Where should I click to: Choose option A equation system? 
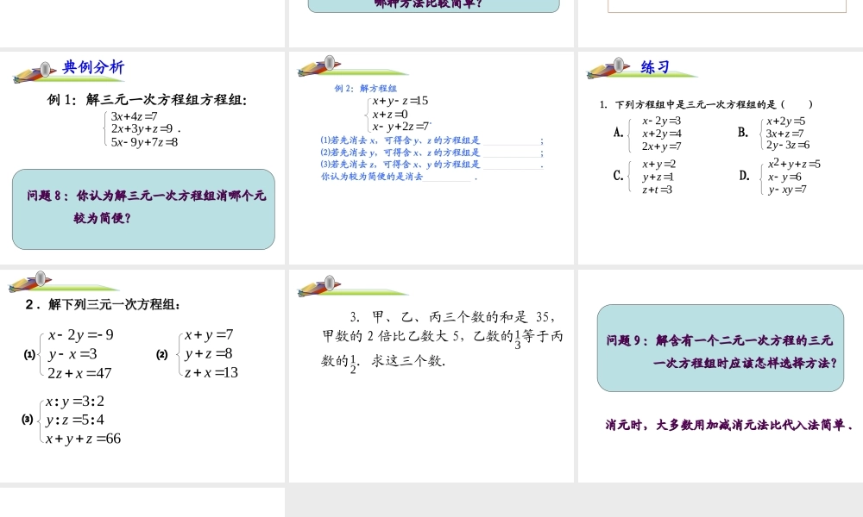[657, 134]
